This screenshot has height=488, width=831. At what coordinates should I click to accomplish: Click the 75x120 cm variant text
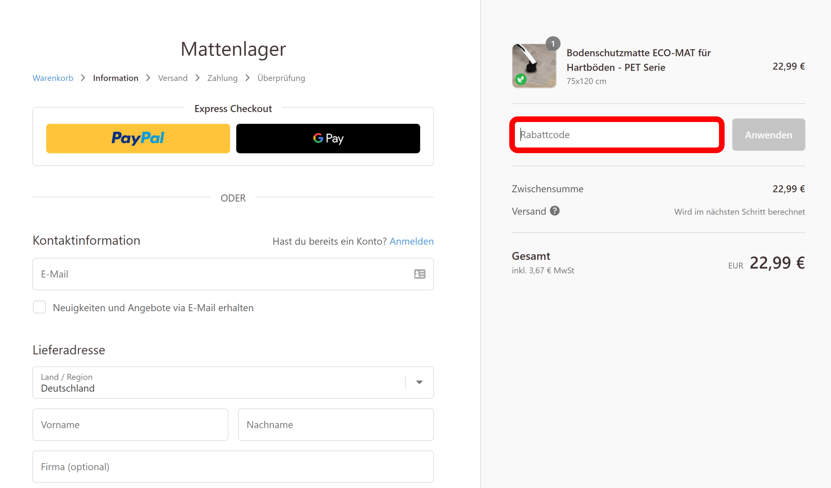[586, 81]
